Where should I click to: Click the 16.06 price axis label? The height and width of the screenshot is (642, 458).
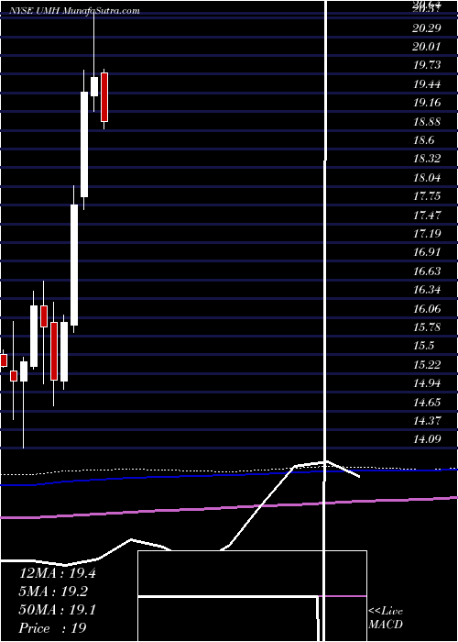(427, 308)
